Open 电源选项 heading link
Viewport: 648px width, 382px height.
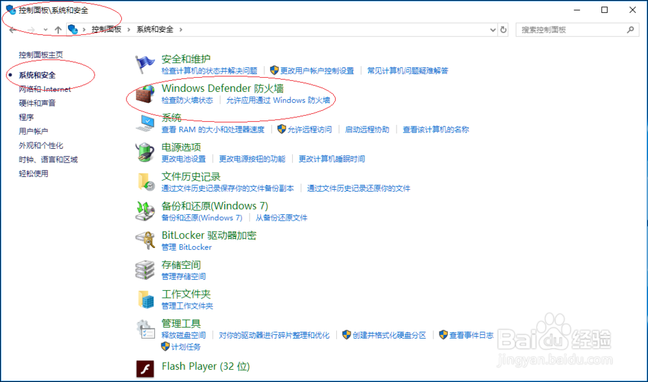[x=181, y=147]
